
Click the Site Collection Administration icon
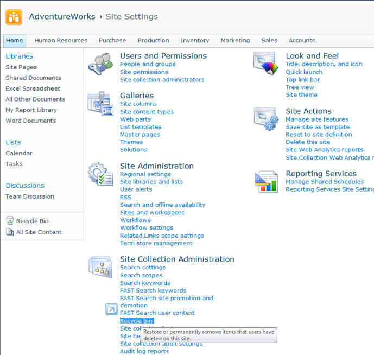click(x=100, y=267)
